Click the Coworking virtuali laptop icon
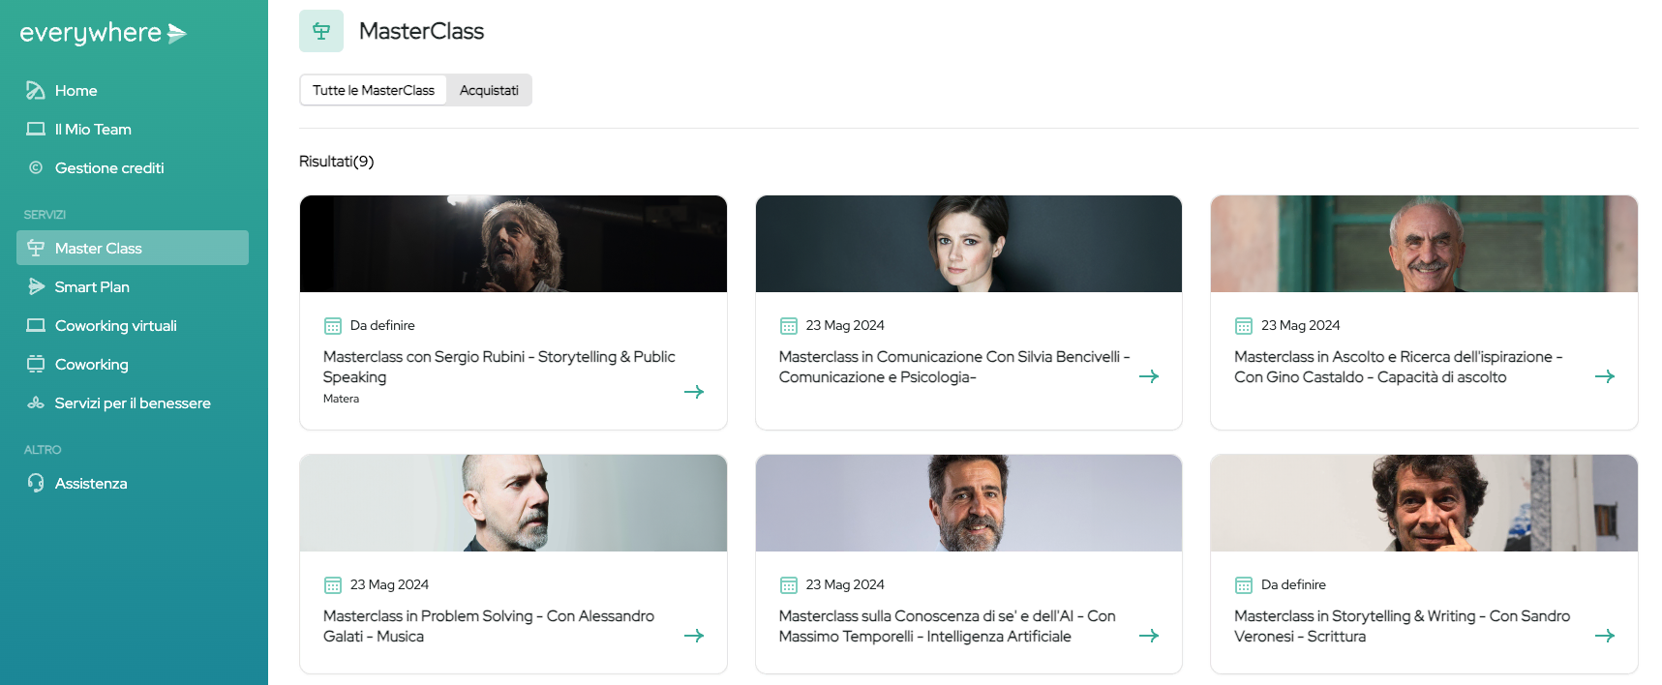1662x685 pixels. click(x=36, y=325)
